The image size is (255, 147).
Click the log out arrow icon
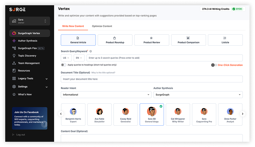pos(13,135)
